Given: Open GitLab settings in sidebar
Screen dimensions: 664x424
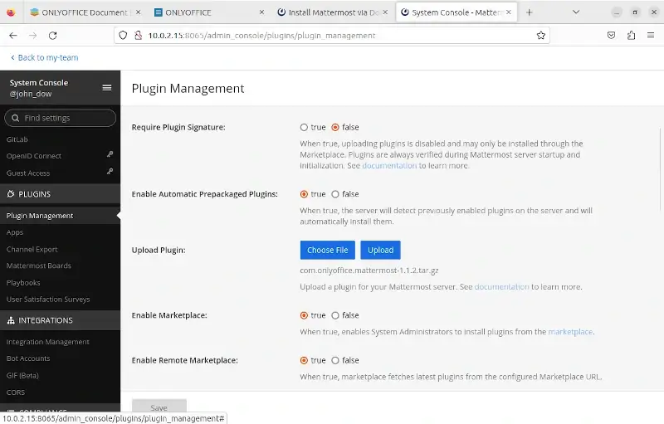Looking at the screenshot, I should pyautogui.click(x=17, y=139).
